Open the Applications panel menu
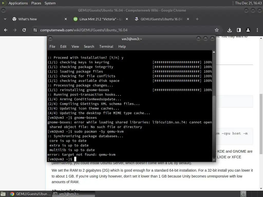The image size is (263, 197). 18,3
